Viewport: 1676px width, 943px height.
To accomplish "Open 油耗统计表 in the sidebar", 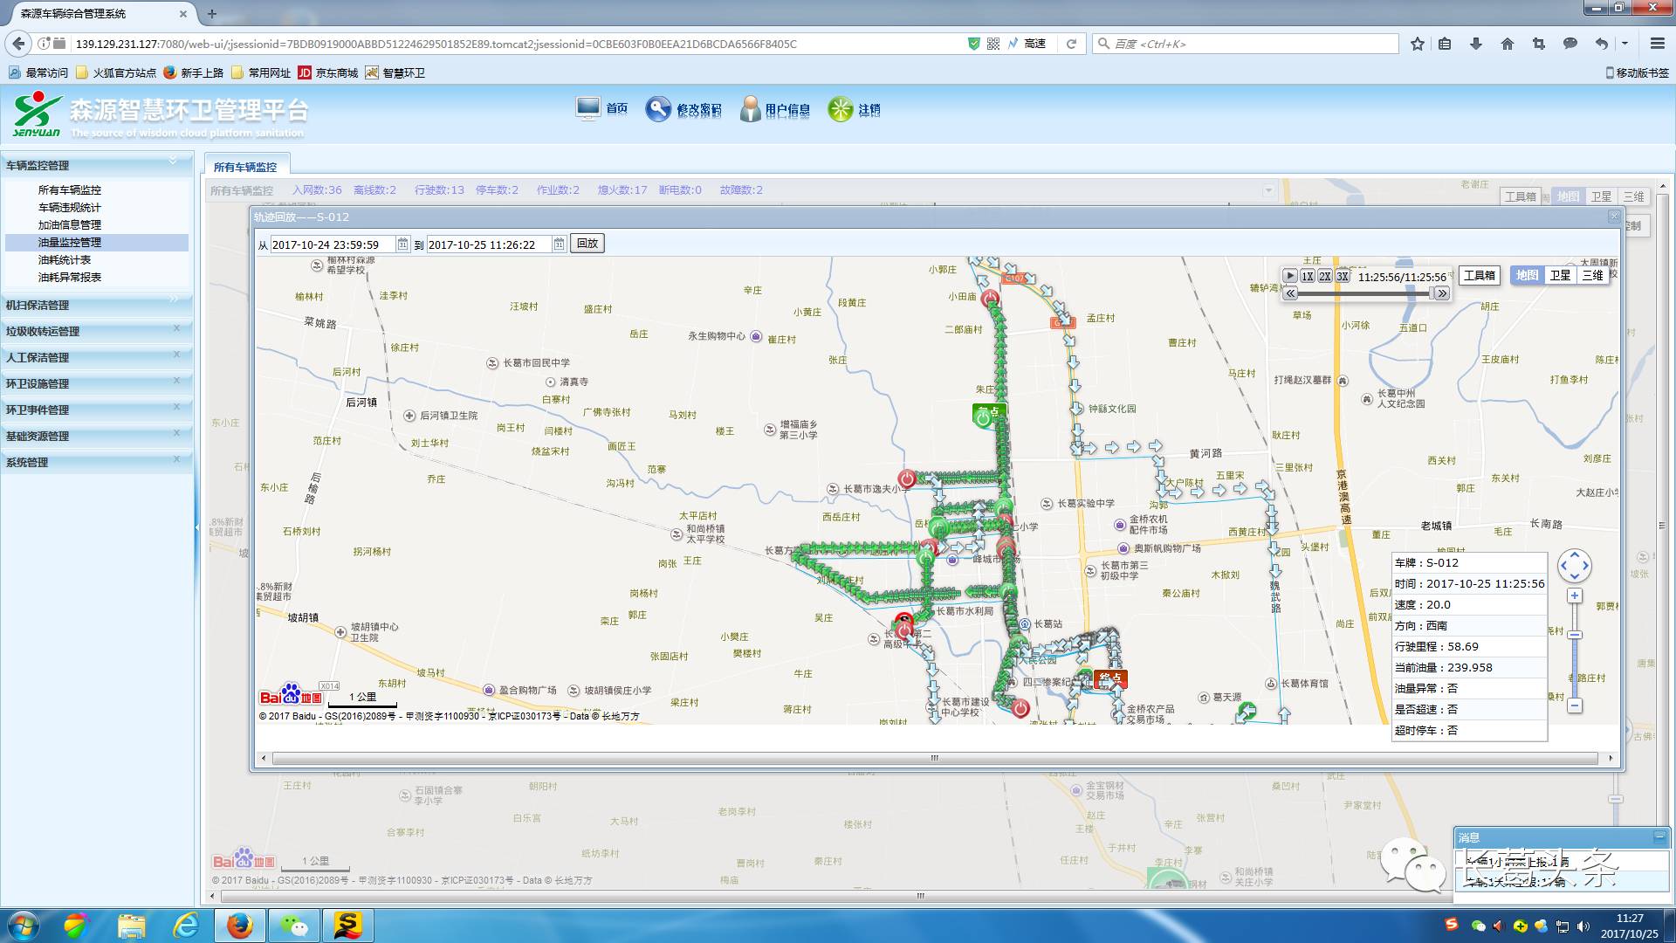I will [x=65, y=259].
